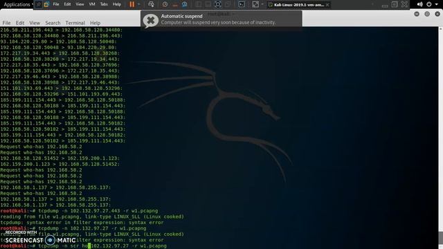Click the Automatic suspend notification title
The image size is (443, 249).
(x=181, y=16)
